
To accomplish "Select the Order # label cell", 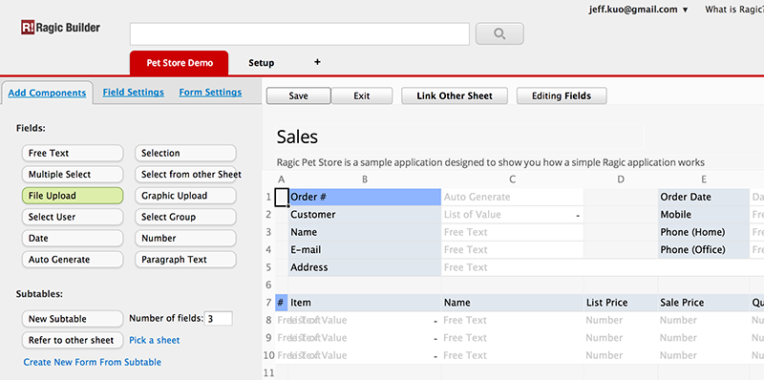I will pyautogui.click(x=365, y=198).
